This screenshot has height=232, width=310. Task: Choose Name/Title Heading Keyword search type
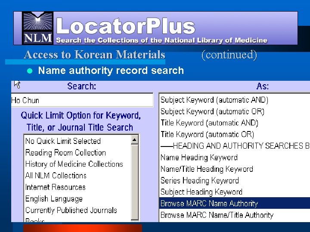pos(235,169)
